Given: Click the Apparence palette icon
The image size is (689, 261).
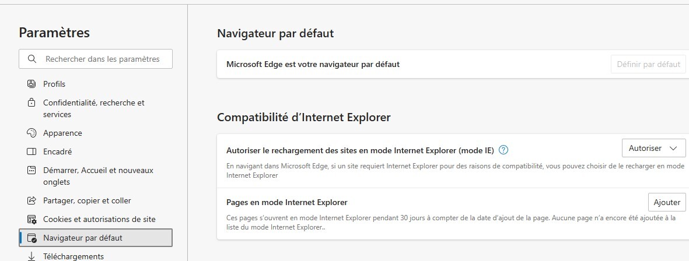Looking at the screenshot, I should click(x=32, y=133).
